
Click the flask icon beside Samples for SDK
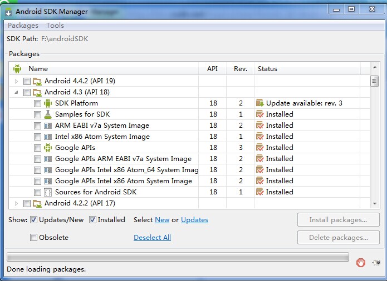[x=48, y=114]
